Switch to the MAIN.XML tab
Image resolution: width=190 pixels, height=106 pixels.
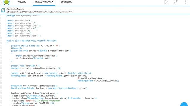22,2
